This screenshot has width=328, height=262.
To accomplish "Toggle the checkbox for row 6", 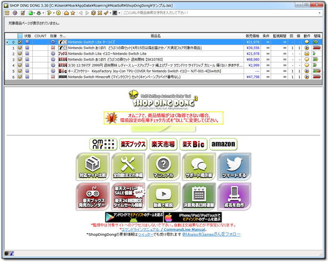I will tap(20, 77).
